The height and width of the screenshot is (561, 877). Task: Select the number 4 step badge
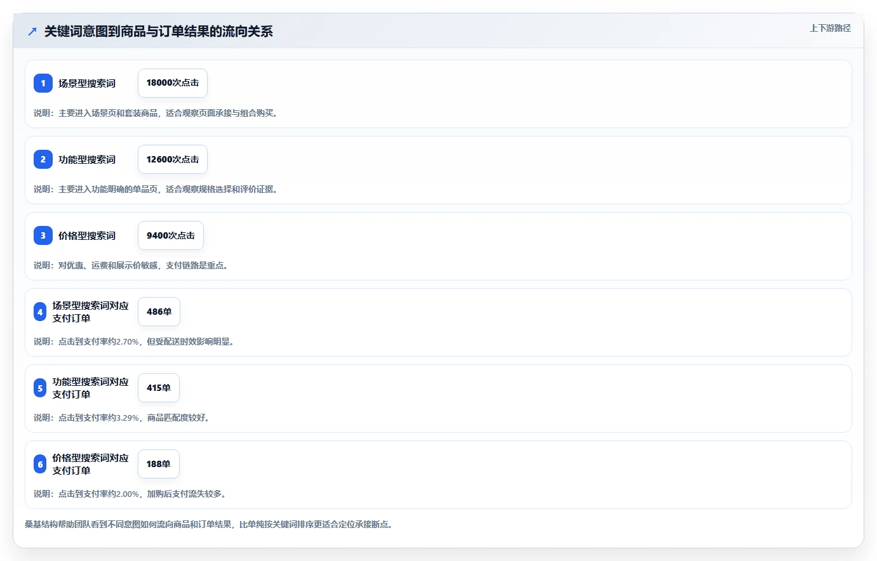40,312
